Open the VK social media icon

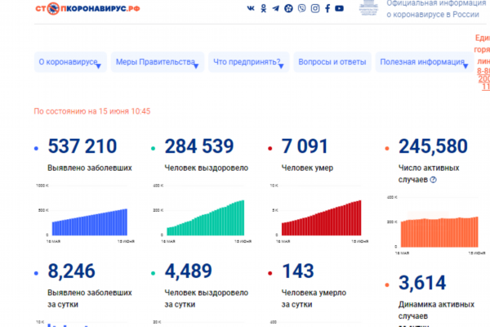tap(250, 8)
